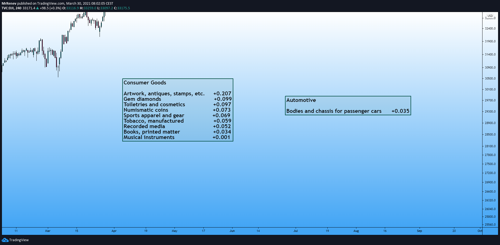Image resolution: width=500 pixels, height=245 pixels.
Task: Click the 31900.0 price axis label
Action: click(490, 42)
